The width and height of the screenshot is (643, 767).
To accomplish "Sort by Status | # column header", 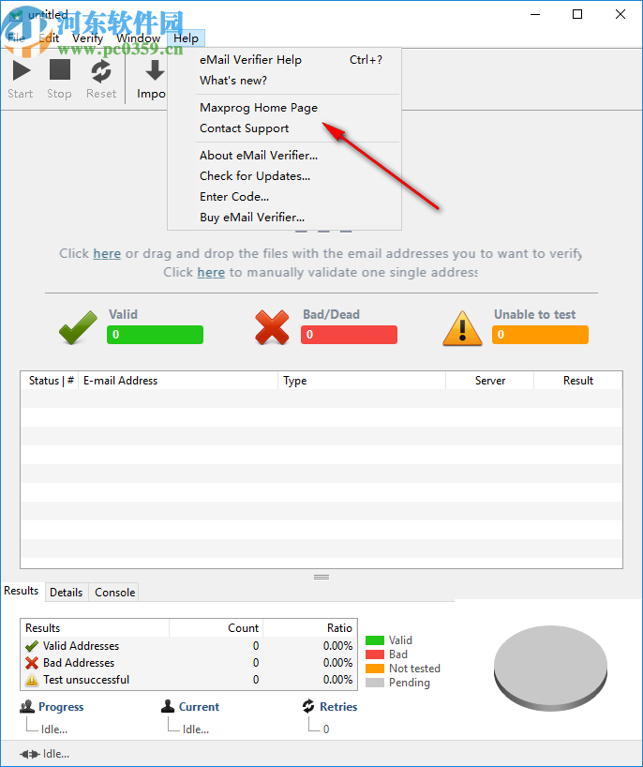I will [x=50, y=381].
